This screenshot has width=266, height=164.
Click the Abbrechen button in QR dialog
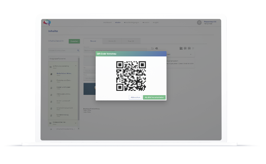pyautogui.click(x=135, y=97)
